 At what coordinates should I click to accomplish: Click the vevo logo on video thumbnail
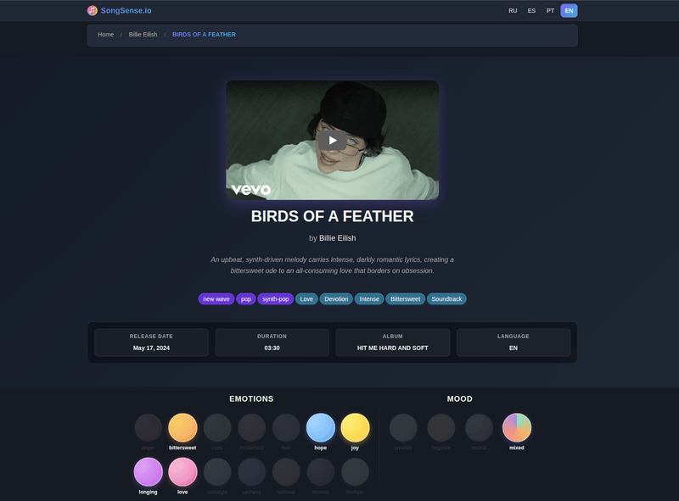251,190
